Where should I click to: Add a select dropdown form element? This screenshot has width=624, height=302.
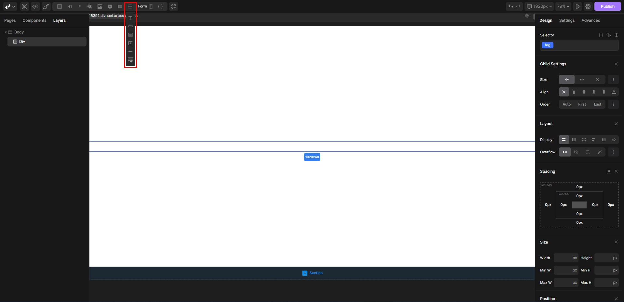pos(130,43)
